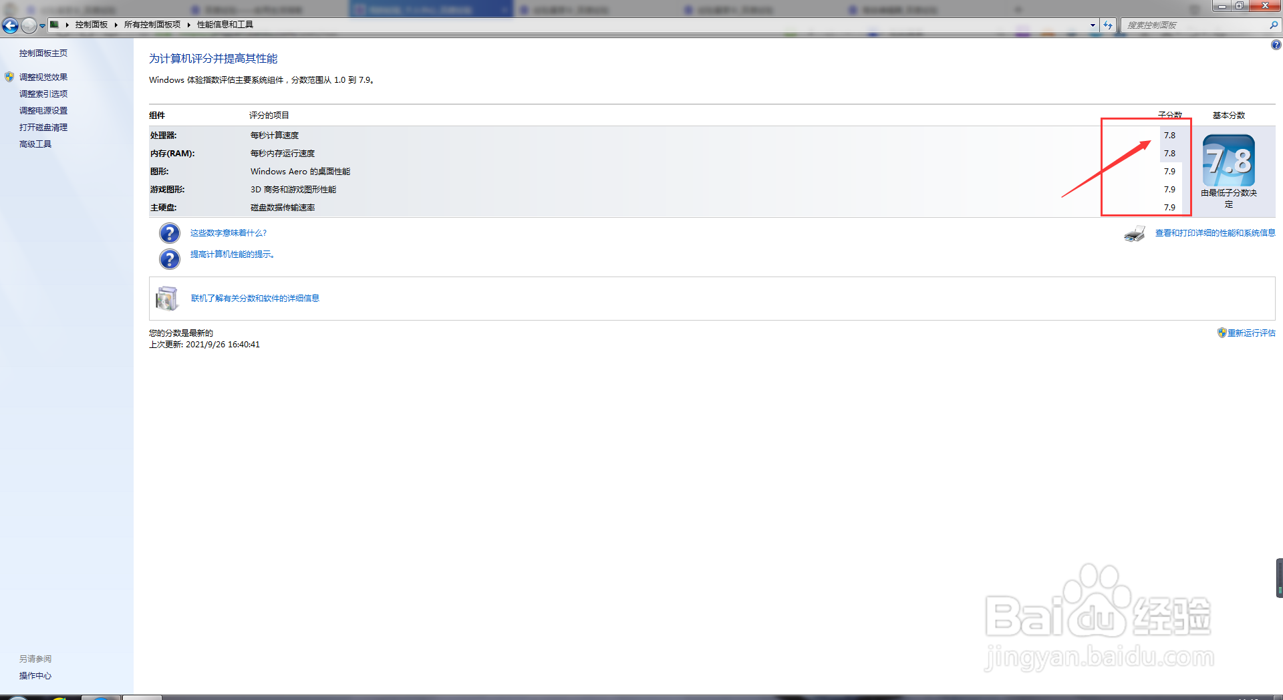Screen dimensions: 1283x700
Task: Click the window minimize button
Action: pyautogui.click(x=1222, y=6)
